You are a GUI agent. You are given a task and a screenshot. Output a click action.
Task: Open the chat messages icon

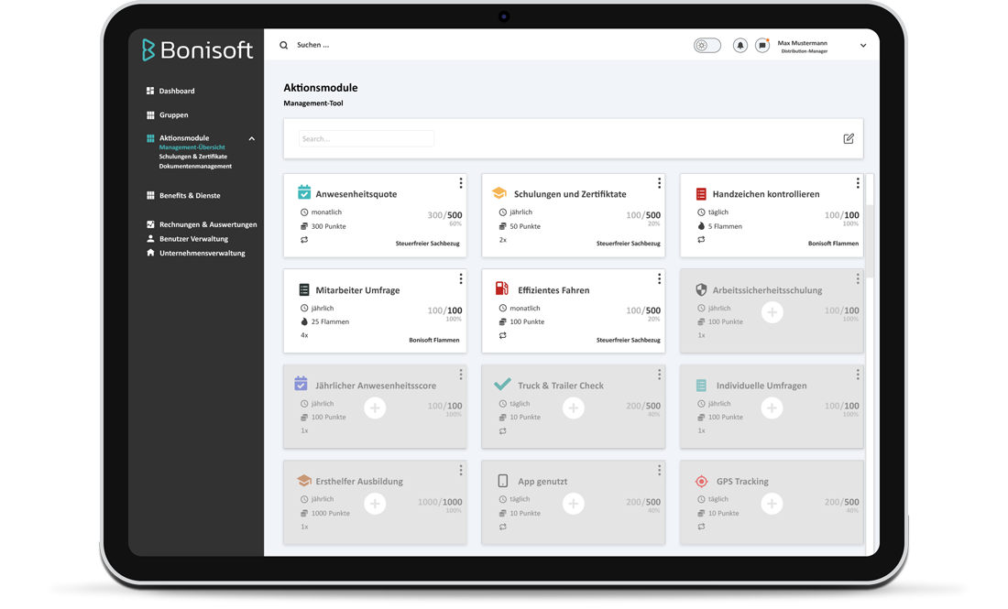[x=761, y=46]
